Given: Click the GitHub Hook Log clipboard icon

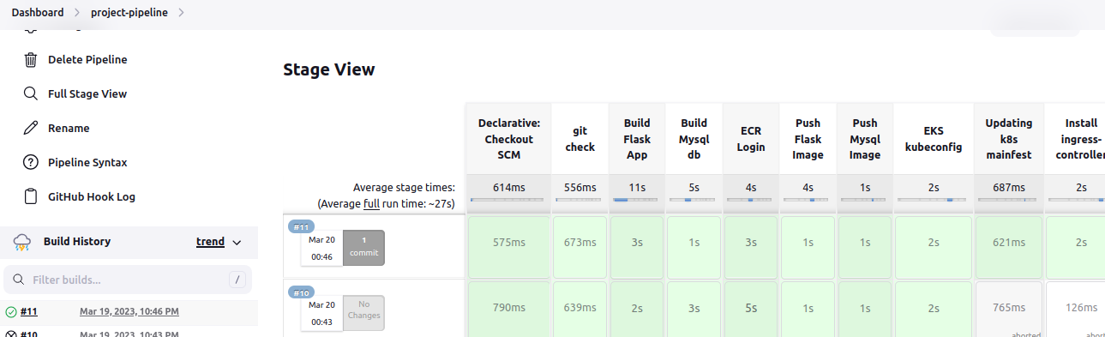Looking at the screenshot, I should pos(31,197).
